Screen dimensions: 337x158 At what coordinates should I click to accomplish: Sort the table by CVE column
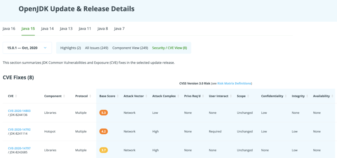[x=16, y=96]
